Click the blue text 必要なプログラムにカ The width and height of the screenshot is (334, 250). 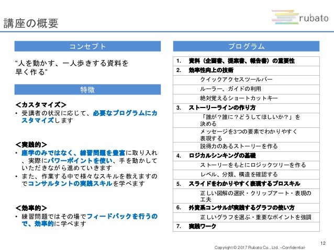125,113
